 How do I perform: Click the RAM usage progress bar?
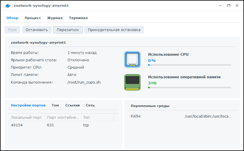(x=189, y=87)
